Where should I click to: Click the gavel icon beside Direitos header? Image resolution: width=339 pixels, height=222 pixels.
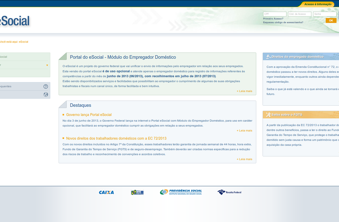point(268,57)
